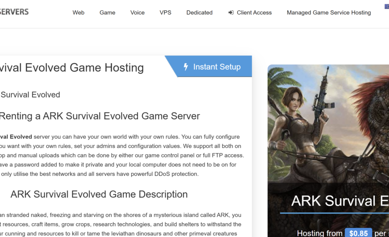Image resolution: width=389 pixels, height=237 pixels.
Task: Open the VPS menu item
Action: pos(166,12)
